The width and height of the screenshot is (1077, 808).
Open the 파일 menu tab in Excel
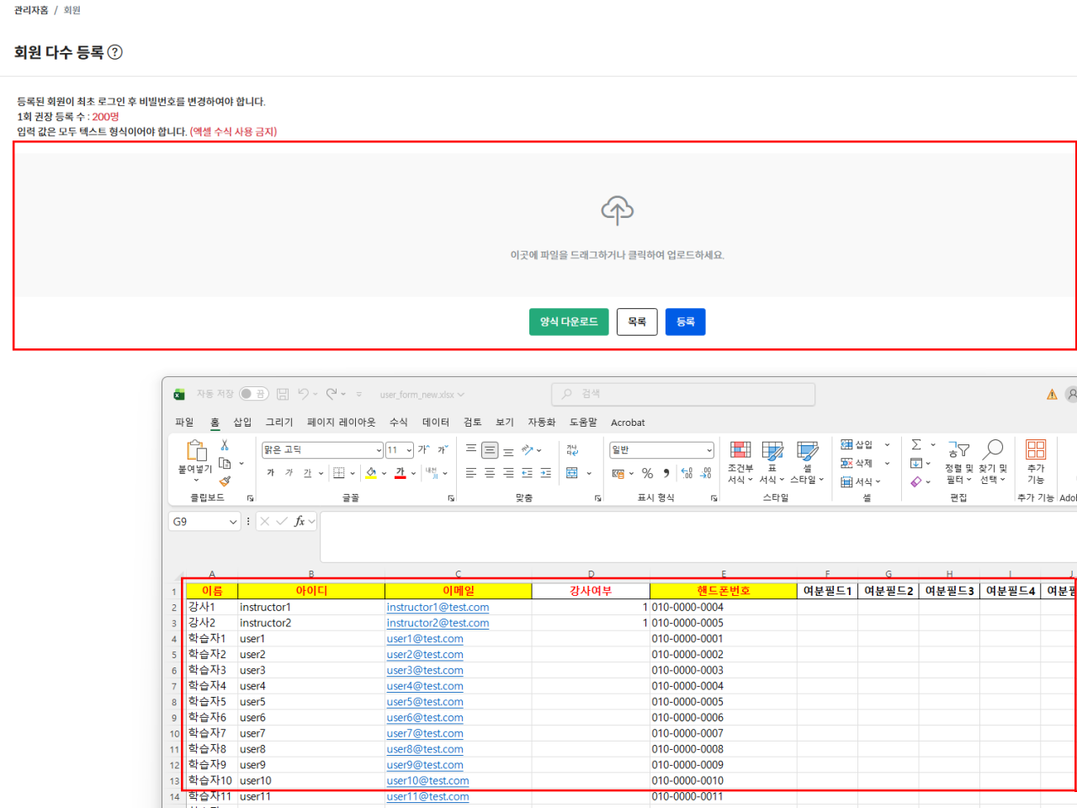(x=184, y=423)
